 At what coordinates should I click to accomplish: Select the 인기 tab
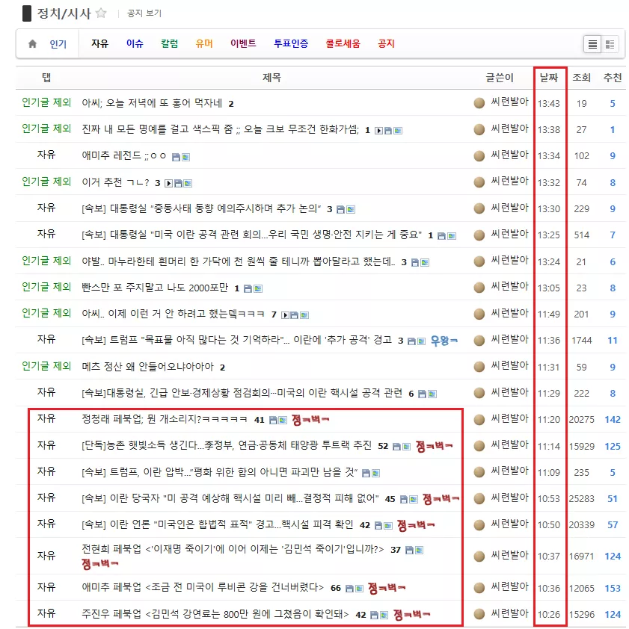pos(58,44)
